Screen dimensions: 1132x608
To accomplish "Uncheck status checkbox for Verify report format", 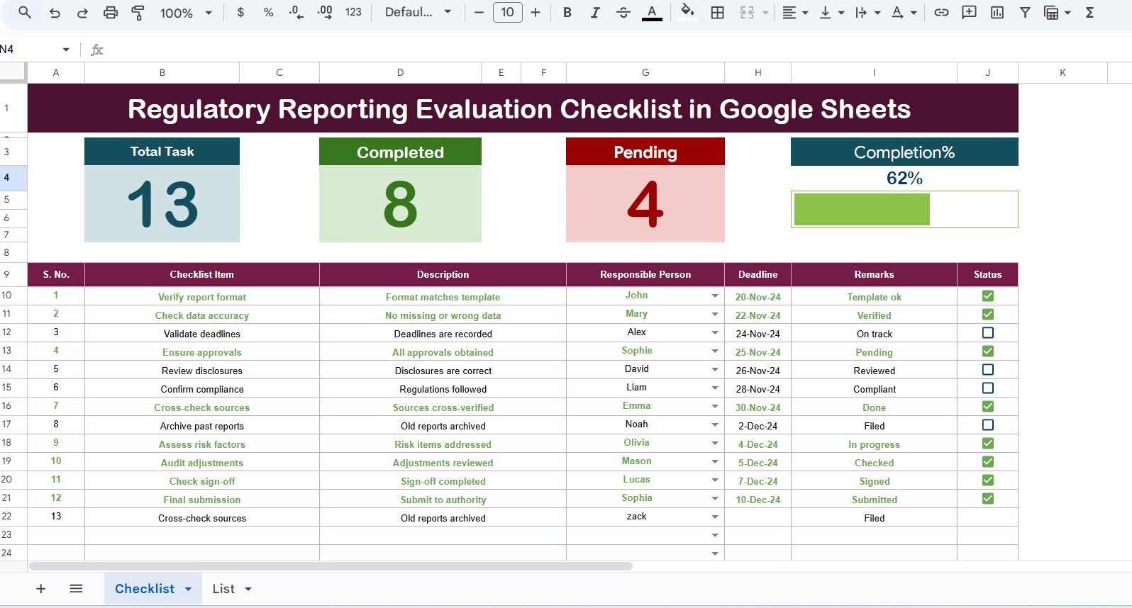I will 987,296.
